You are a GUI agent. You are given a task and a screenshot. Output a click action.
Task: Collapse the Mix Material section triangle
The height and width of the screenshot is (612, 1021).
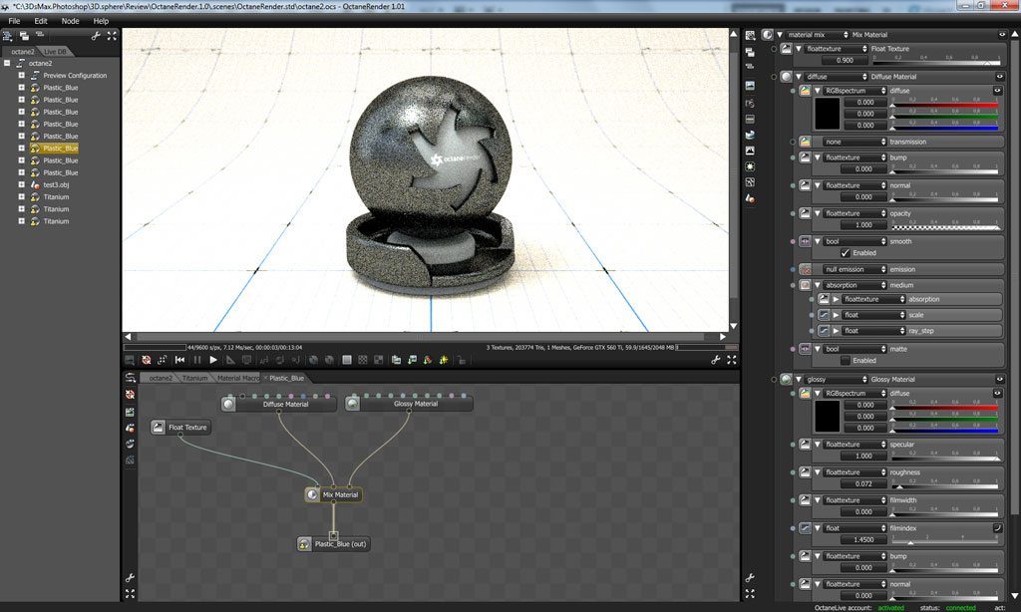point(780,35)
